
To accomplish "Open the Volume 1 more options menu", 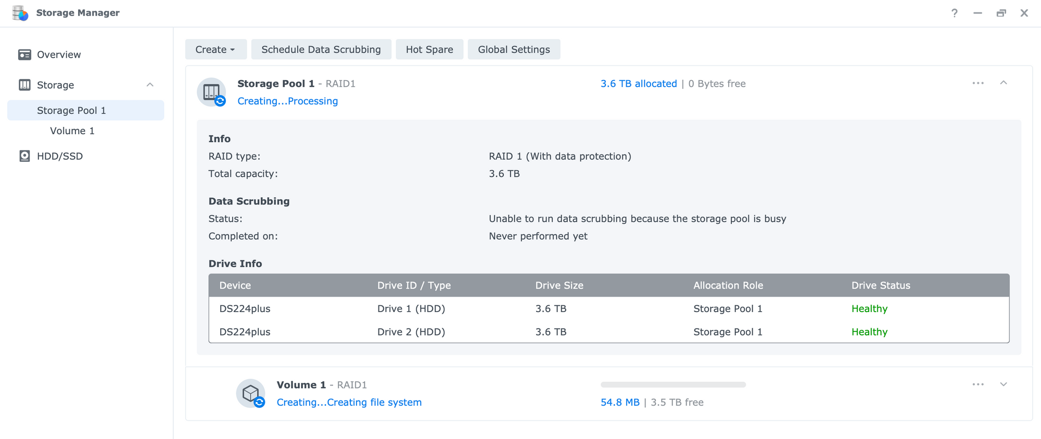I will tap(978, 384).
